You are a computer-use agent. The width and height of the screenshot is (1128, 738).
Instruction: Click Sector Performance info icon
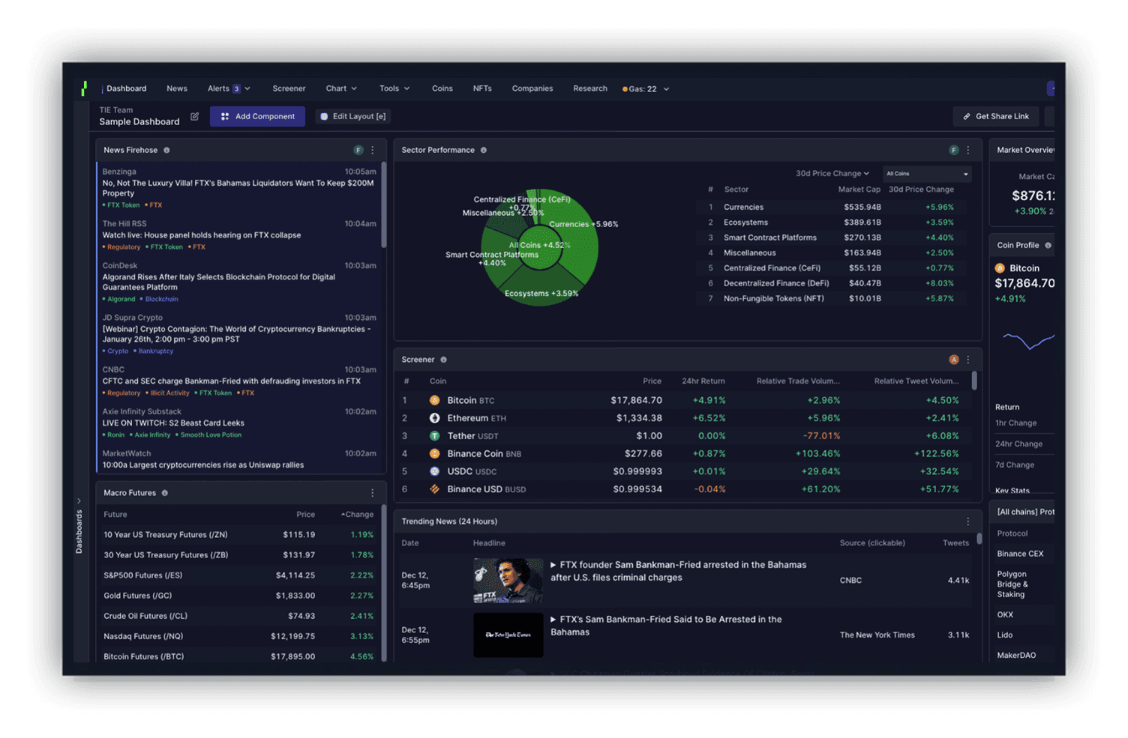click(x=484, y=150)
